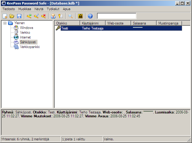
Task: Open help with the blue question mark icon
Action: coord(90,16)
